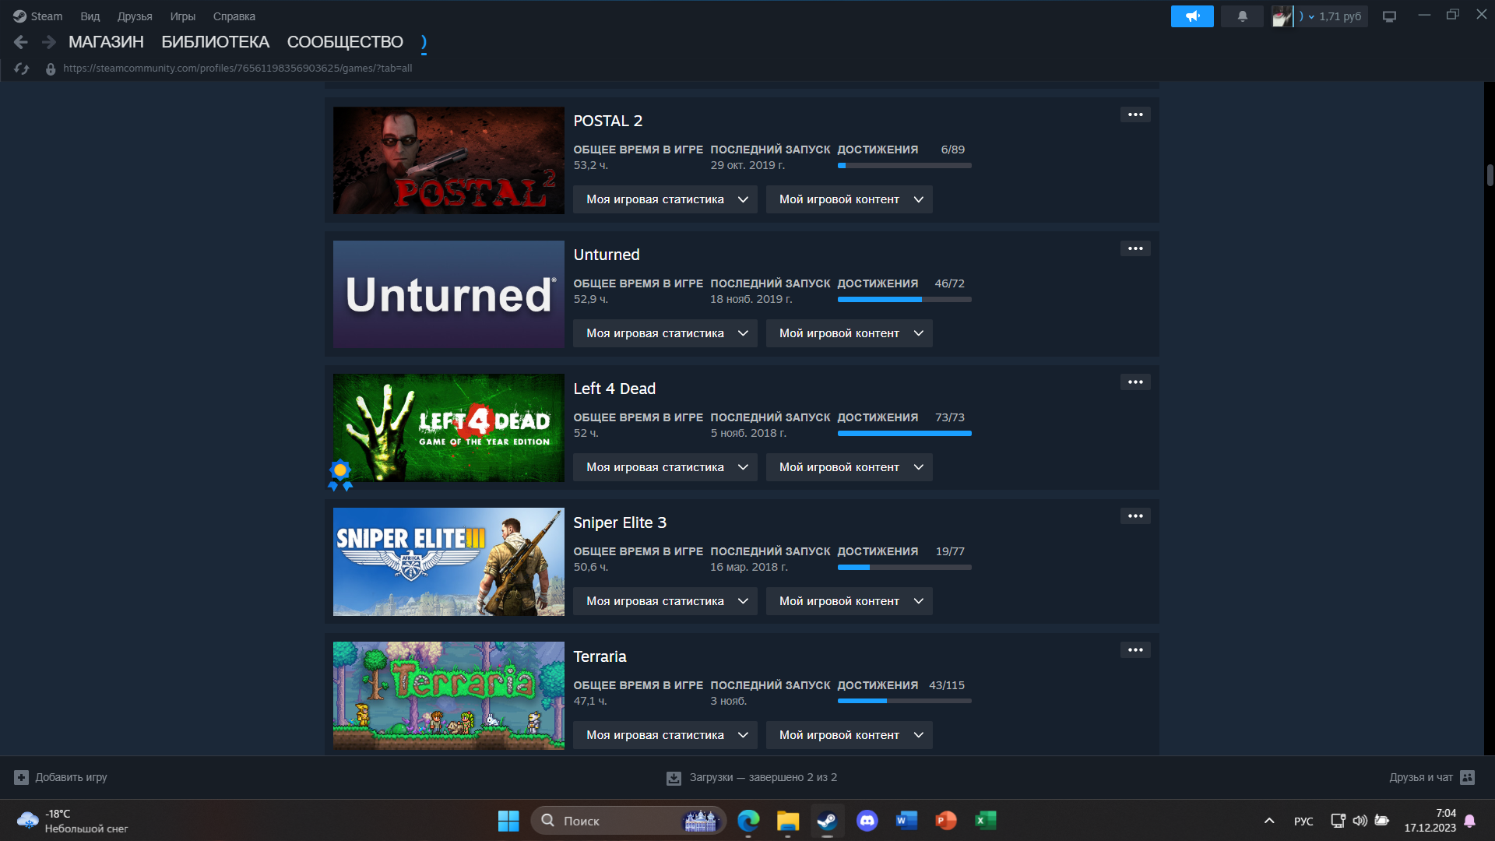1495x841 pixels.
Task: Click the back navigation arrow
Action: click(x=21, y=42)
